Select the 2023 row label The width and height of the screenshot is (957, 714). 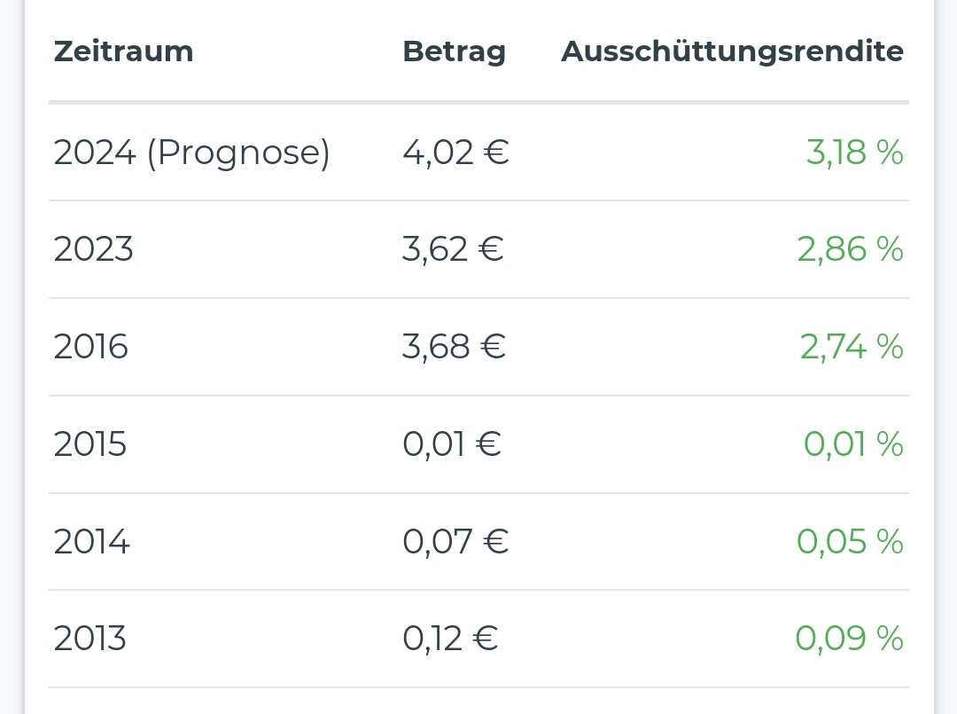93,249
